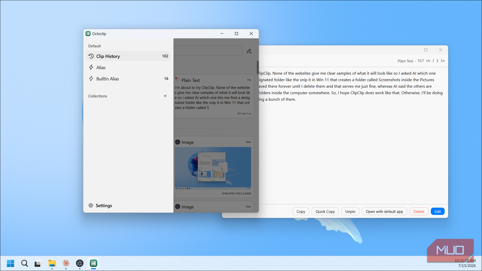Click the Settings gear icon
The height and width of the screenshot is (271, 482).
[x=91, y=206]
